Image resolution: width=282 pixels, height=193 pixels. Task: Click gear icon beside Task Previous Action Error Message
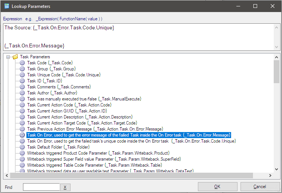click(x=22, y=129)
